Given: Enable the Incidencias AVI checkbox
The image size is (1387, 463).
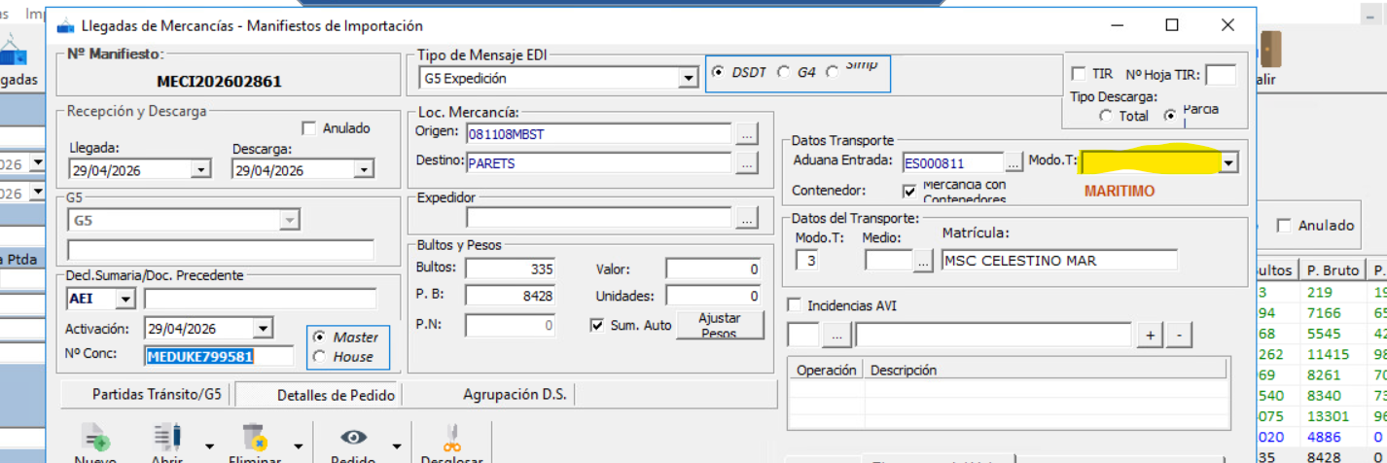Looking at the screenshot, I should (x=794, y=305).
